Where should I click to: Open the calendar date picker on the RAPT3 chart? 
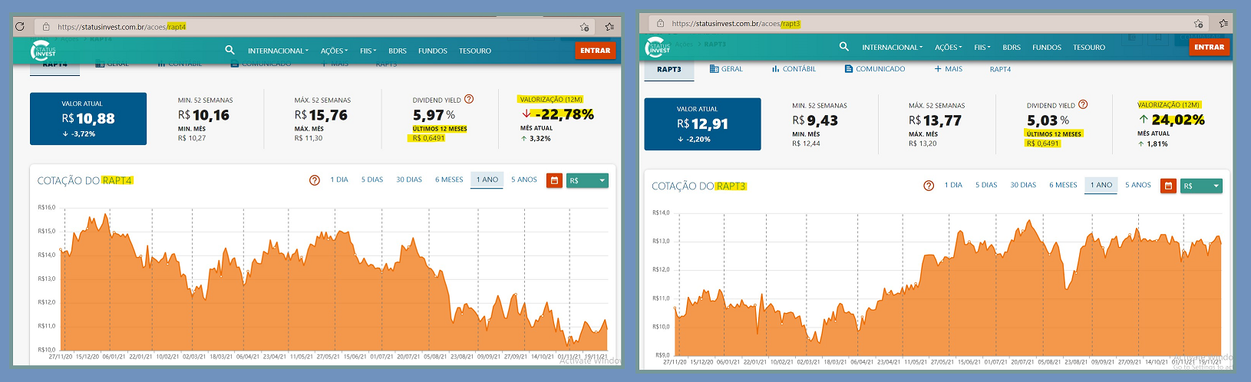[x=1168, y=186]
